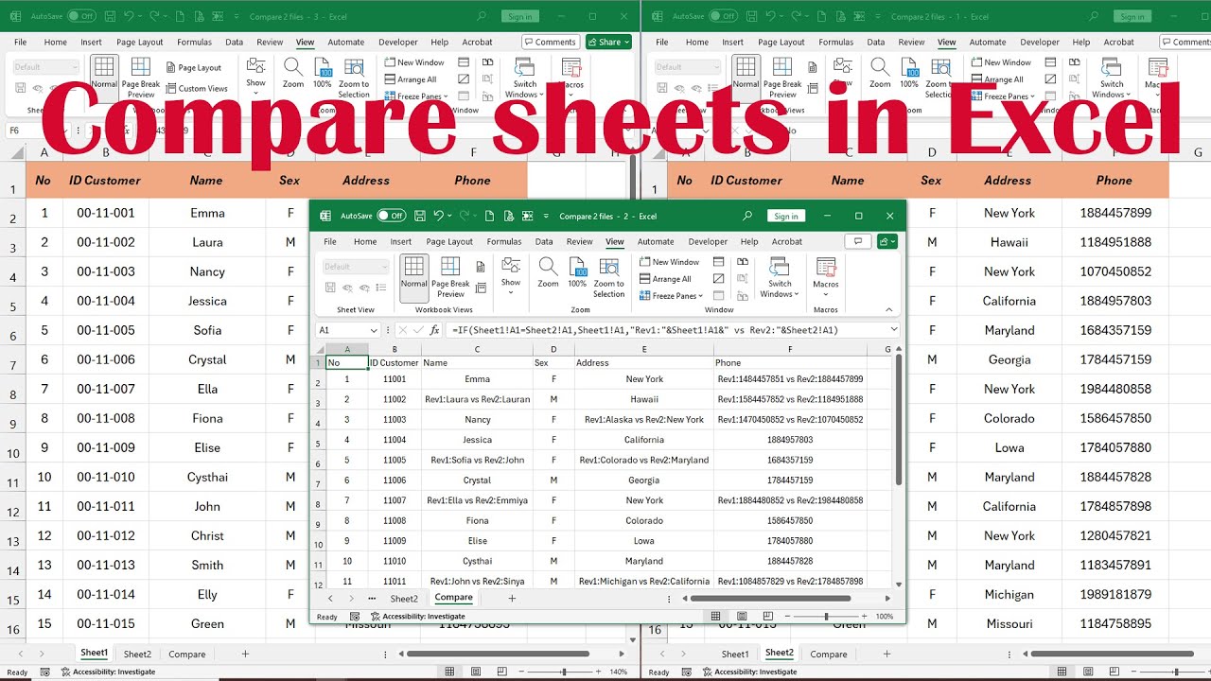Screen dimensions: 1211x681
Task: Expand the formula bar with its chevron
Action: tap(893, 329)
